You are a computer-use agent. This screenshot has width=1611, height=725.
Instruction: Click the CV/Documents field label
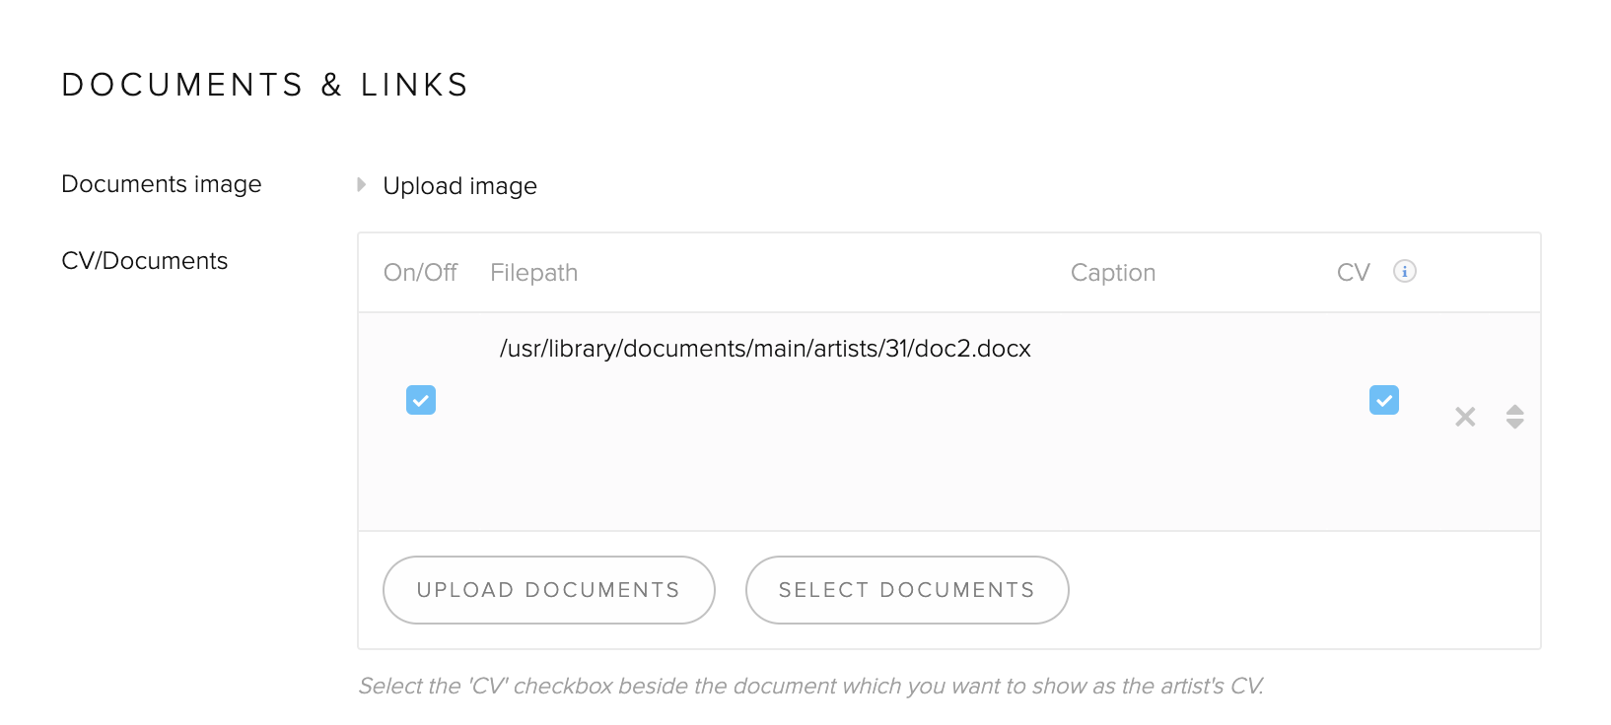[x=145, y=261]
